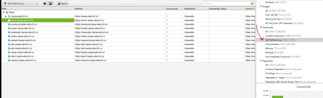Click address https://kazan.bazacvetov24.ru/ cell
The height and width of the screenshot is (98, 323).
pyautogui.click(x=120, y=52)
